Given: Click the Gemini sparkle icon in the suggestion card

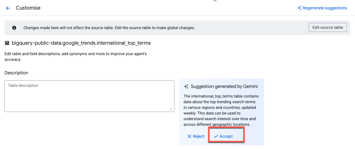Looking at the screenshot, I should click(x=186, y=87).
